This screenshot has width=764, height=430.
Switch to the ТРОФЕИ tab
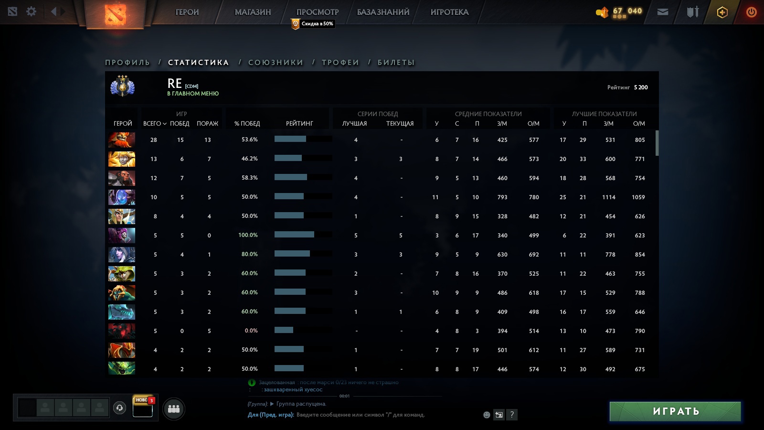click(x=340, y=63)
